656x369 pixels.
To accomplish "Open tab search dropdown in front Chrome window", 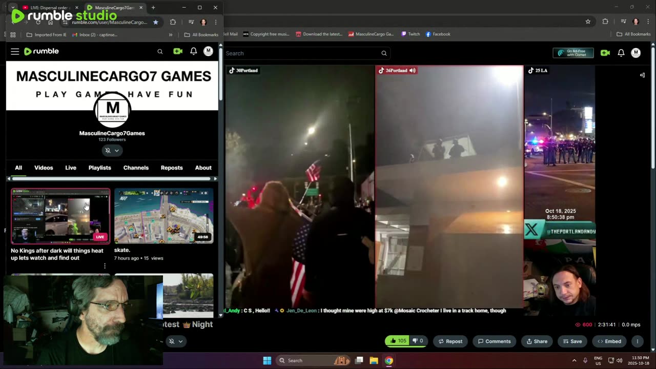I will 13,8.
